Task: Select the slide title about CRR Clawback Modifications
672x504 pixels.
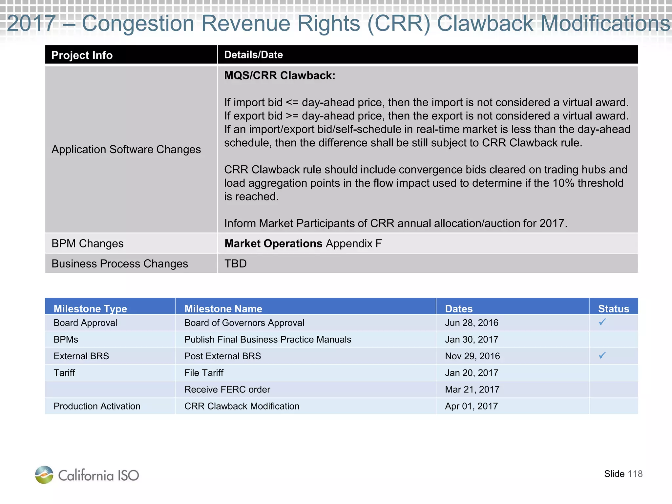Action: [x=338, y=24]
